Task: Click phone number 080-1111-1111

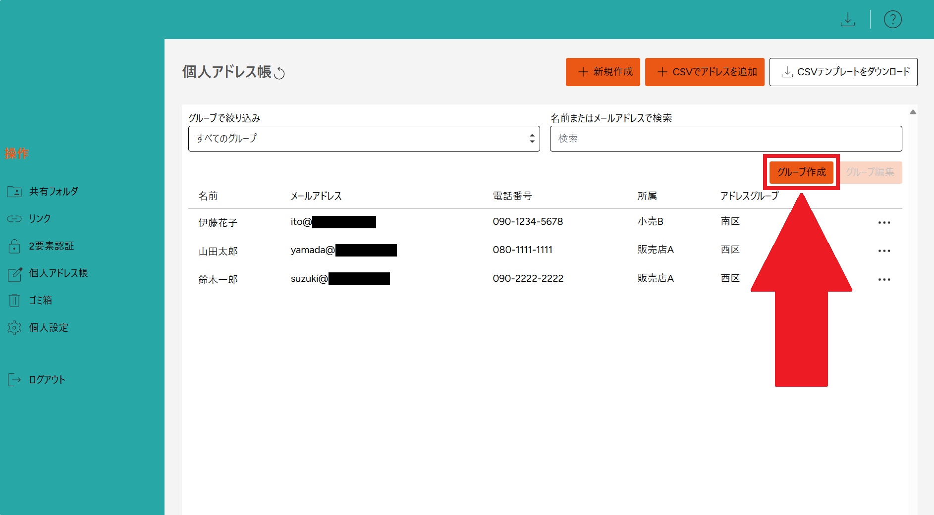Action: point(523,250)
